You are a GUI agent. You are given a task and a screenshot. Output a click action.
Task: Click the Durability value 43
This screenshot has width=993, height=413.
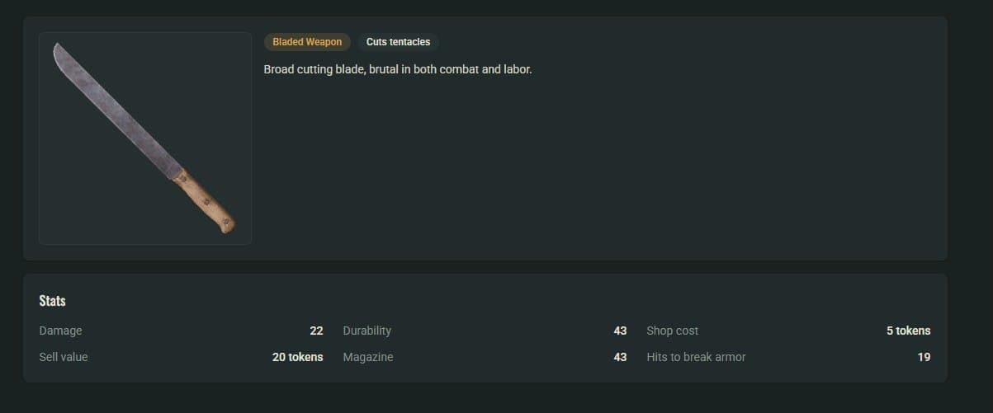(x=620, y=331)
